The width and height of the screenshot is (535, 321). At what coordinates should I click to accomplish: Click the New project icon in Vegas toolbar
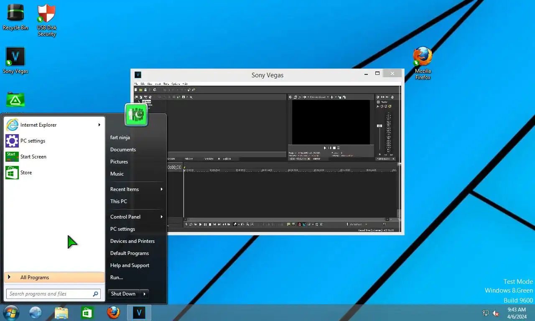(135, 89)
